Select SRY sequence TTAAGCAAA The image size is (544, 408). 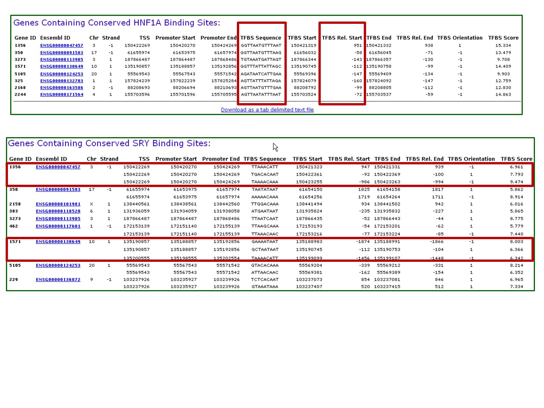tap(265, 226)
